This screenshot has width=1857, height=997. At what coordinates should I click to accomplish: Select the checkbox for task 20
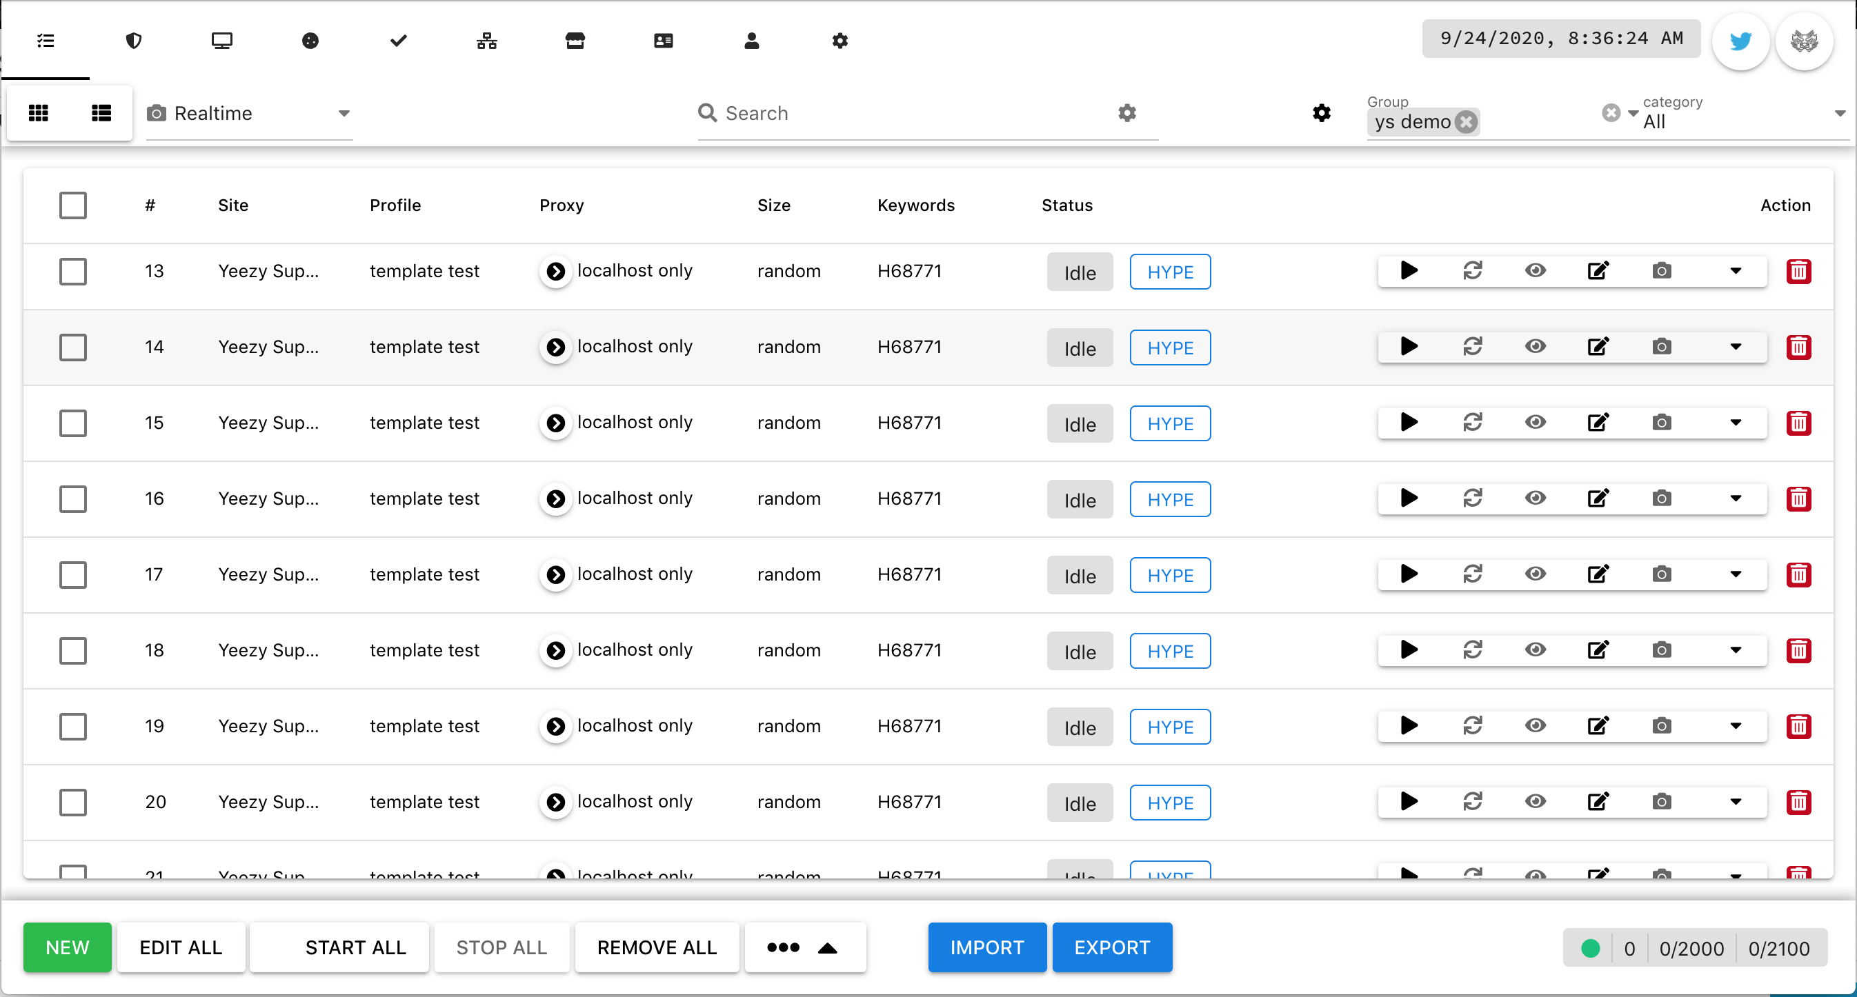[x=73, y=802]
